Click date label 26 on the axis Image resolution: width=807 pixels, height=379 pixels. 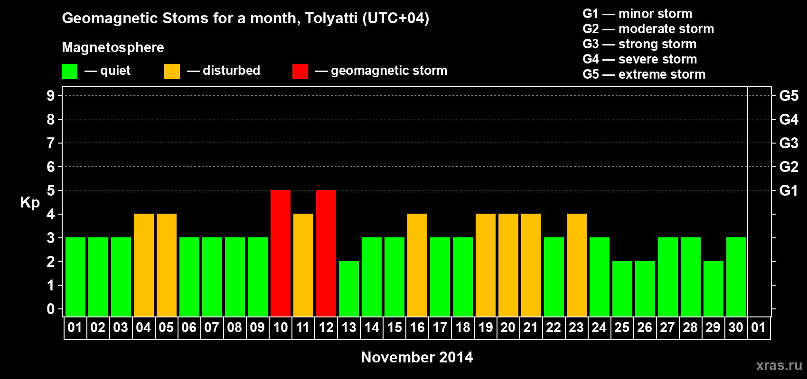[645, 328]
